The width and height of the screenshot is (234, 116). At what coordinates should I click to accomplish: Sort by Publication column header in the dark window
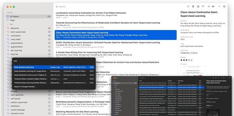click(181, 81)
